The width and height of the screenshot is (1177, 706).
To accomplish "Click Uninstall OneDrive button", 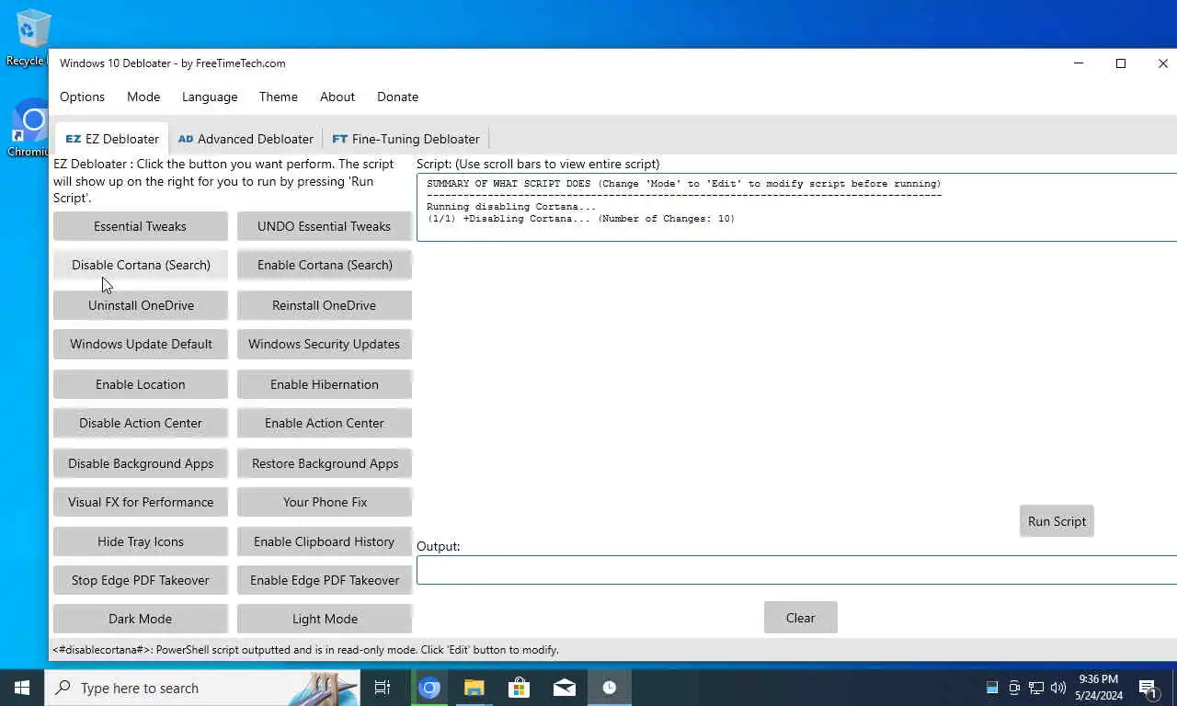I will click(x=140, y=305).
